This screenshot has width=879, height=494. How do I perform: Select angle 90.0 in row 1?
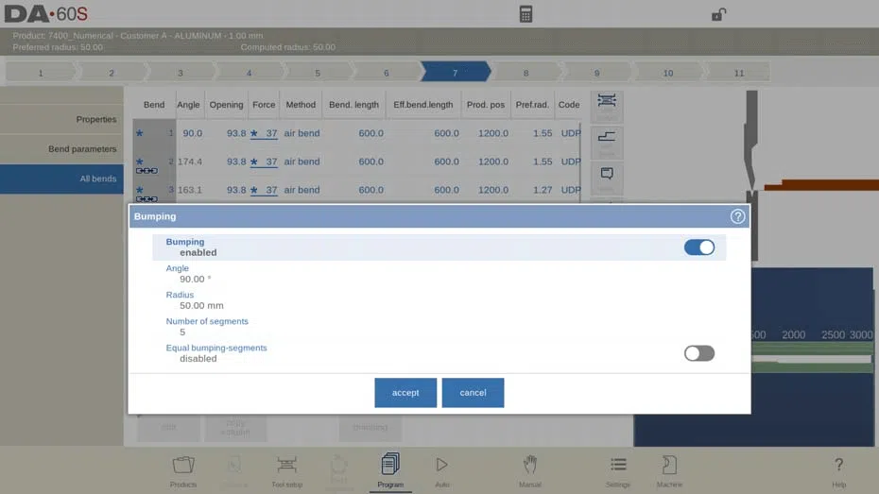[x=192, y=133]
